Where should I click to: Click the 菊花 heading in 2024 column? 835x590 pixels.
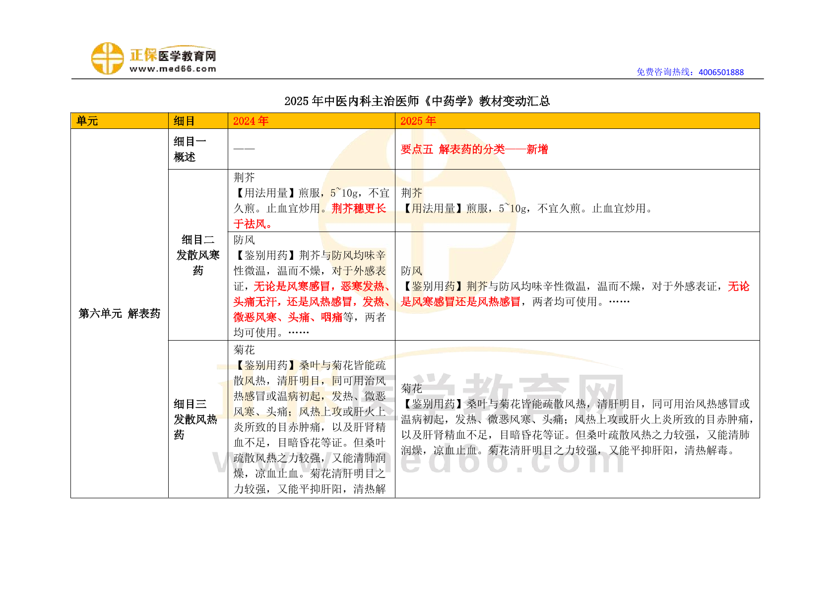[244, 350]
